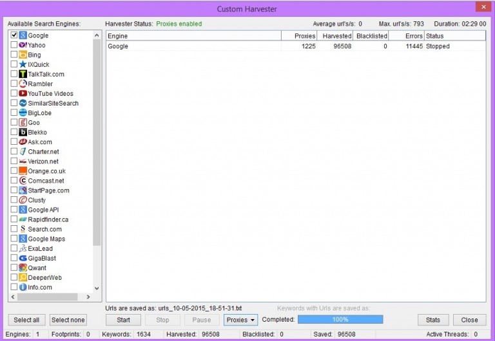Click the Orange.co.uk engine icon
The height and width of the screenshot is (341, 495).
click(23, 171)
